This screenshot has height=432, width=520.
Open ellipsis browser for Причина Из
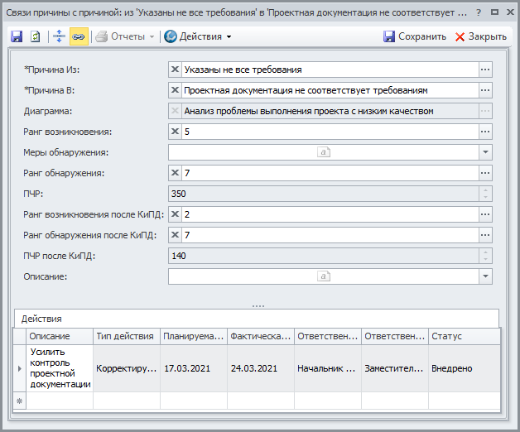pyautogui.click(x=485, y=70)
